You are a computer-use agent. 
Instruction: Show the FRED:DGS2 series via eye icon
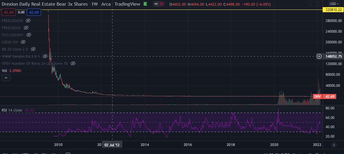coord(26,28)
